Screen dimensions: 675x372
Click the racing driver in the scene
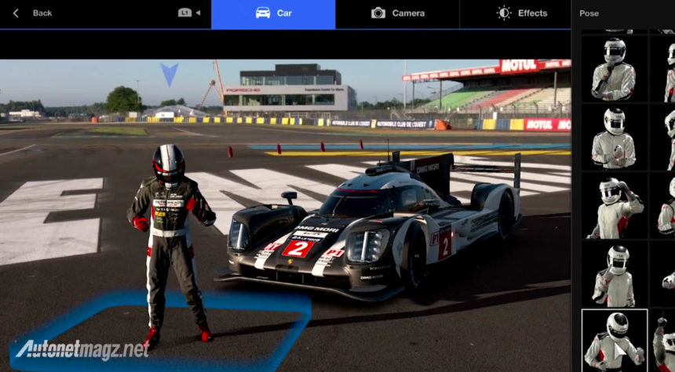170,246
